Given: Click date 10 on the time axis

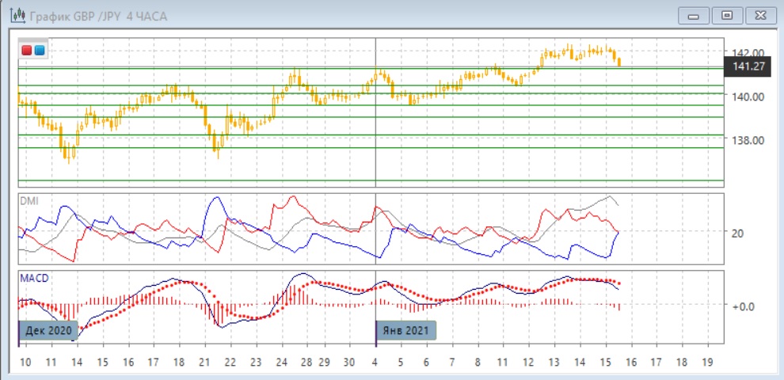Looking at the screenshot, I should (x=25, y=361).
